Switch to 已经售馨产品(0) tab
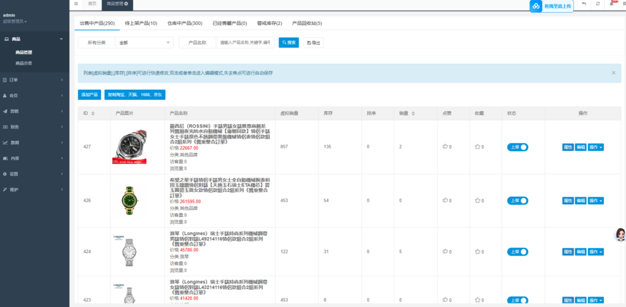The height and width of the screenshot is (307, 626). coord(230,23)
